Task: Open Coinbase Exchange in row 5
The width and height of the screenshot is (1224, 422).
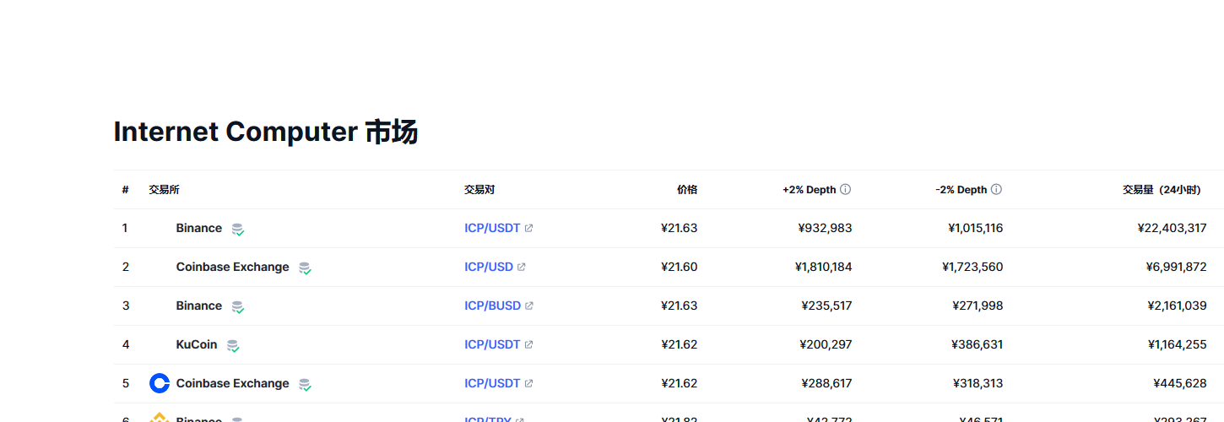Action: [x=233, y=383]
